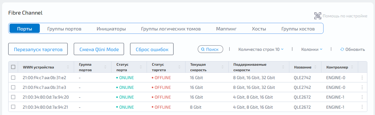Click WWN 21:00:f4:c7:aa:0b:31:e2 cell
Screen dimensions: 375x115
pos(44,78)
